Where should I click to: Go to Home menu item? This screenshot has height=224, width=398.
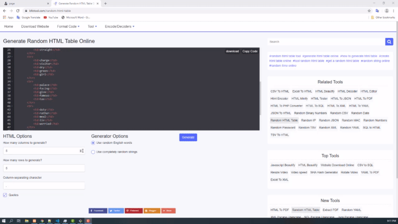(x=8, y=26)
